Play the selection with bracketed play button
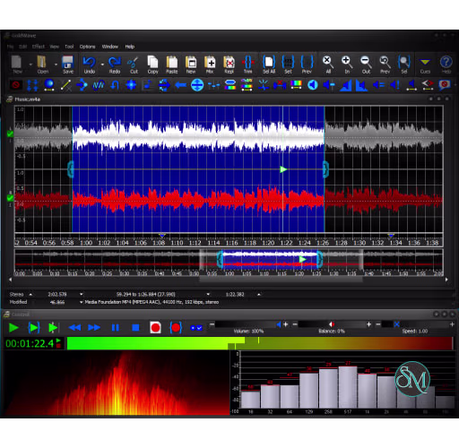459x448 pixels. (x=33, y=328)
